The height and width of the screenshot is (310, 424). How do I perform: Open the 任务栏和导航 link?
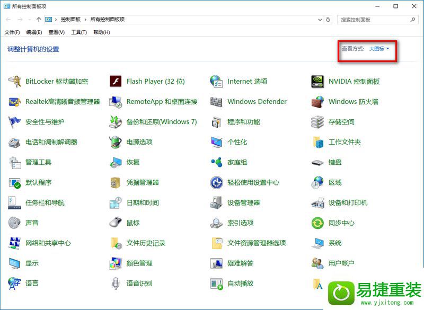click(45, 203)
